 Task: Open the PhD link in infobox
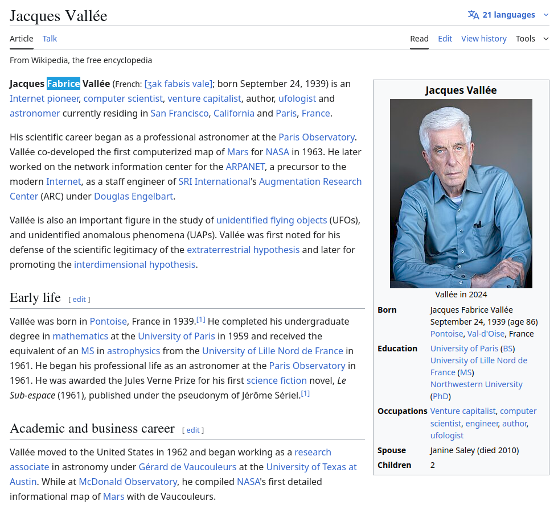441,397
